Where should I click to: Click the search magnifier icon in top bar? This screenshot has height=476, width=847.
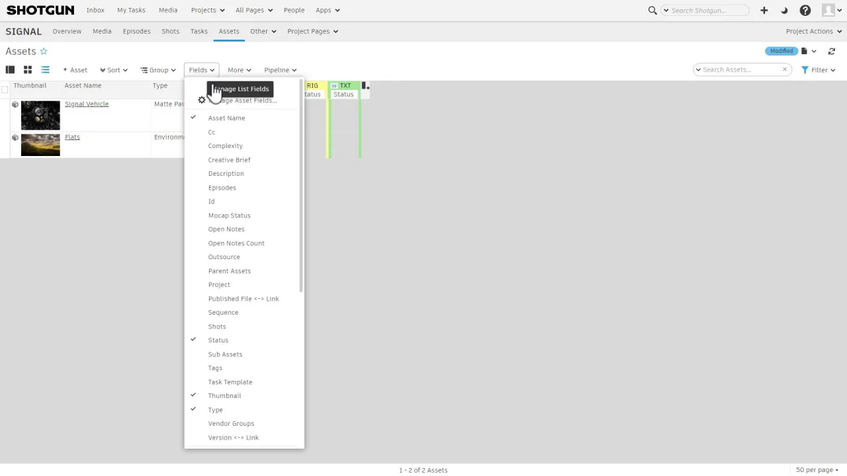(652, 10)
